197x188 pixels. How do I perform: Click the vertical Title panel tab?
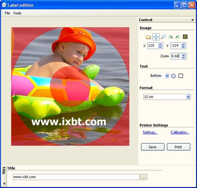click(x=4, y=170)
